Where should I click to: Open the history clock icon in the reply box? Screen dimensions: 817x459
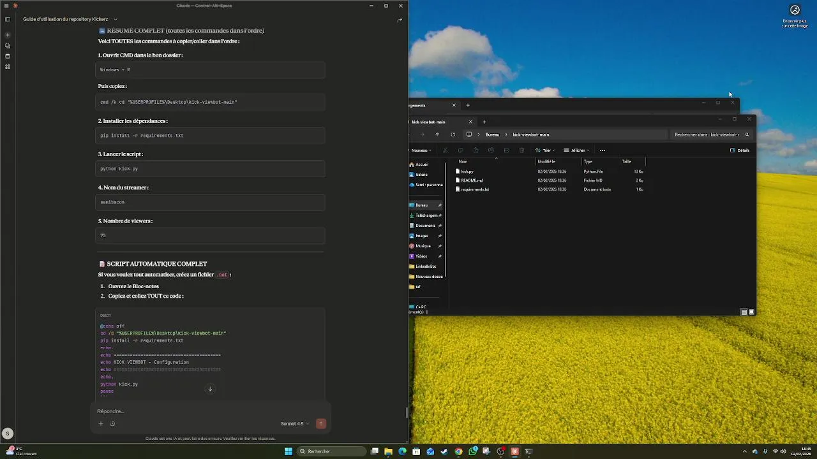point(112,424)
